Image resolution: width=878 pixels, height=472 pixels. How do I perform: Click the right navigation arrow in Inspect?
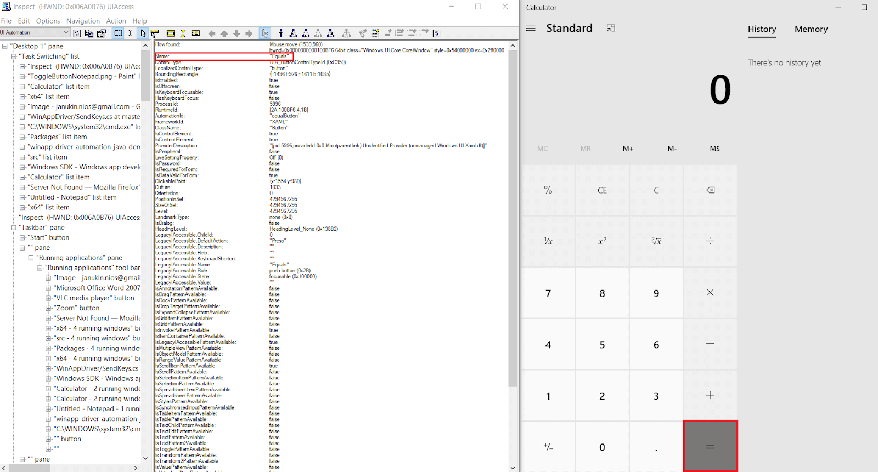(x=249, y=33)
